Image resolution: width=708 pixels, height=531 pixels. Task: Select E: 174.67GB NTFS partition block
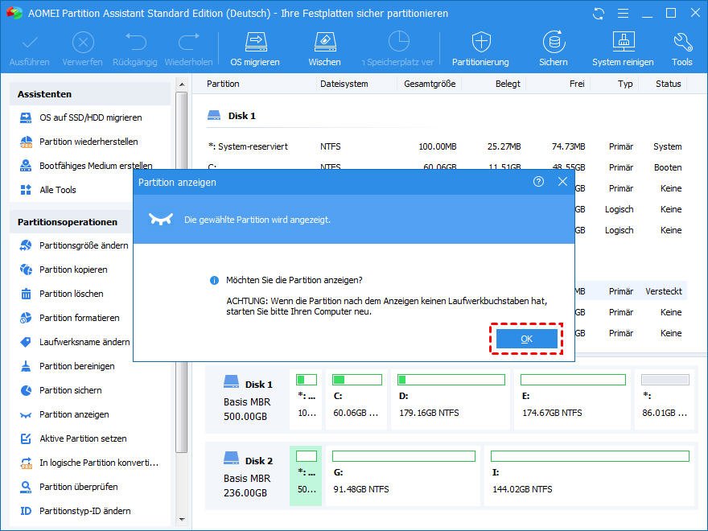(x=573, y=400)
